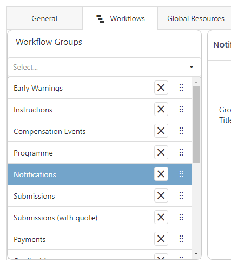Image resolution: width=231 pixels, height=270 pixels.
Task: Open the Select... workflow group dropdown
Action: click(x=104, y=67)
